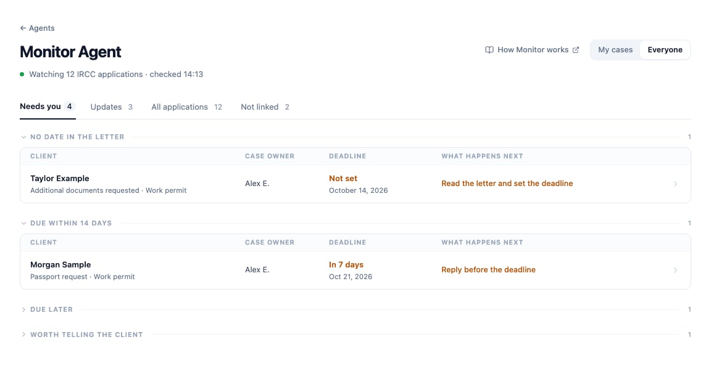Click the October 14, 2026 date
The image size is (711, 374).
(x=358, y=190)
